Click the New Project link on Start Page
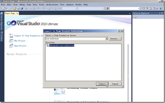The image size is (165, 103). pyautogui.click(x=21, y=41)
